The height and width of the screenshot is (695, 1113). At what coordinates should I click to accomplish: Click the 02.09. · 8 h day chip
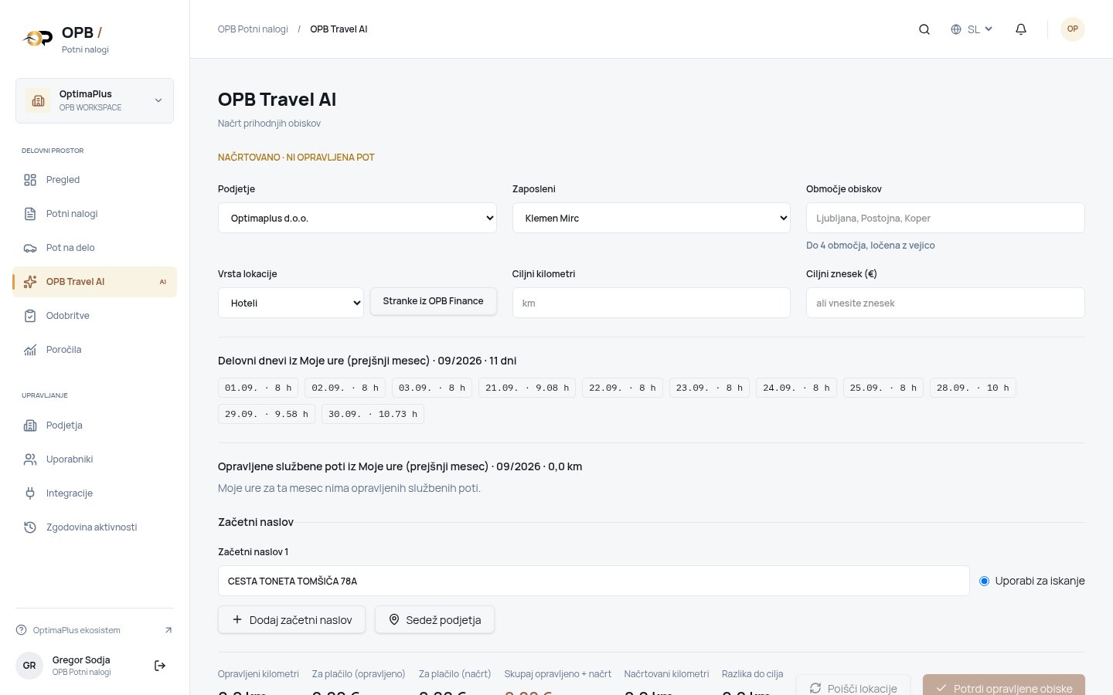(x=345, y=388)
